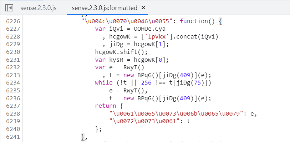The image size is (290, 142).
Task: Click line number 6234 gutter
Action: (x=13, y=83)
